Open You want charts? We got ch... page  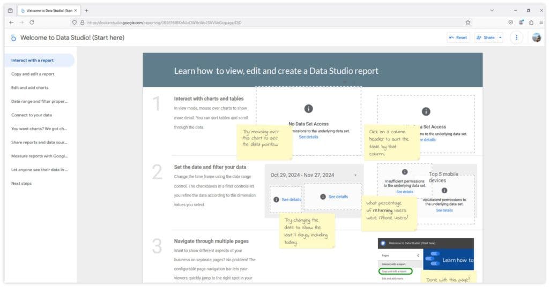point(39,129)
